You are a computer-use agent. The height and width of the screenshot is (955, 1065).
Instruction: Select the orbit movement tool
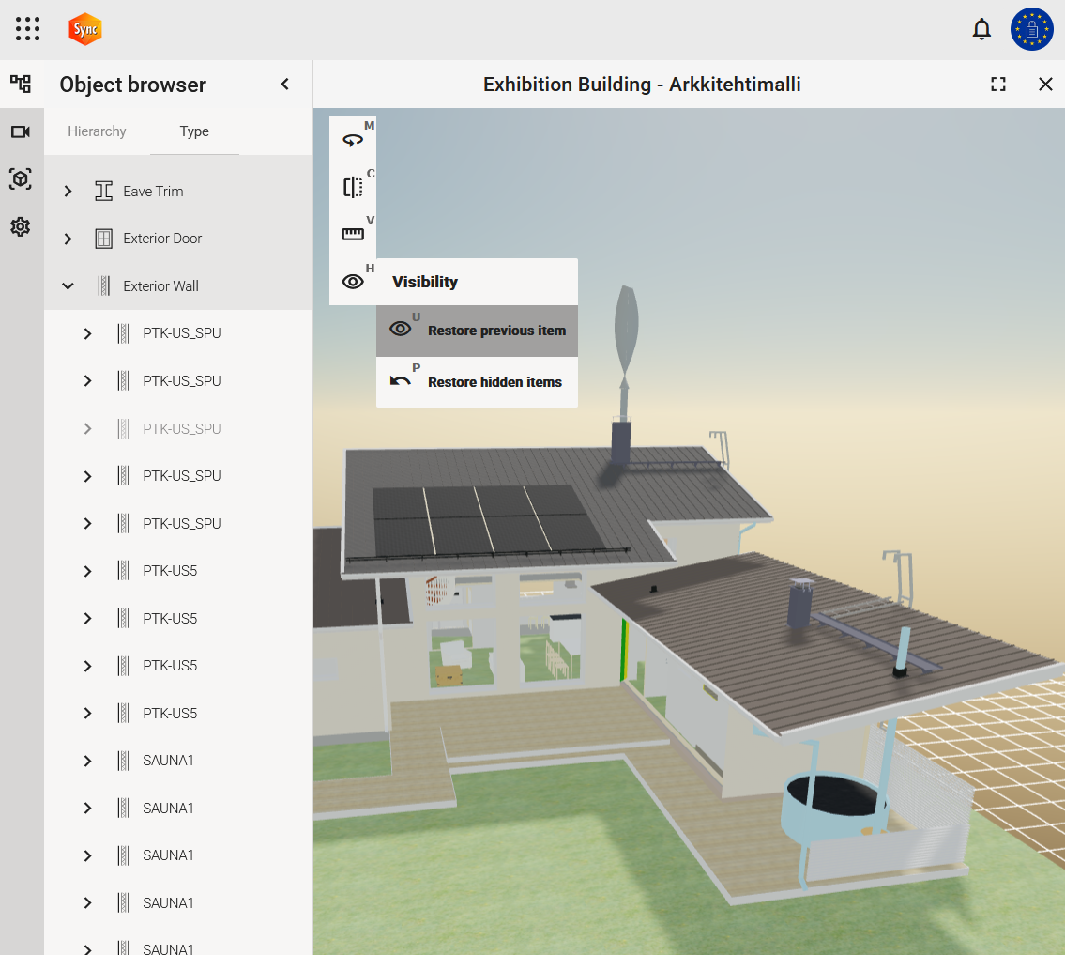click(353, 140)
